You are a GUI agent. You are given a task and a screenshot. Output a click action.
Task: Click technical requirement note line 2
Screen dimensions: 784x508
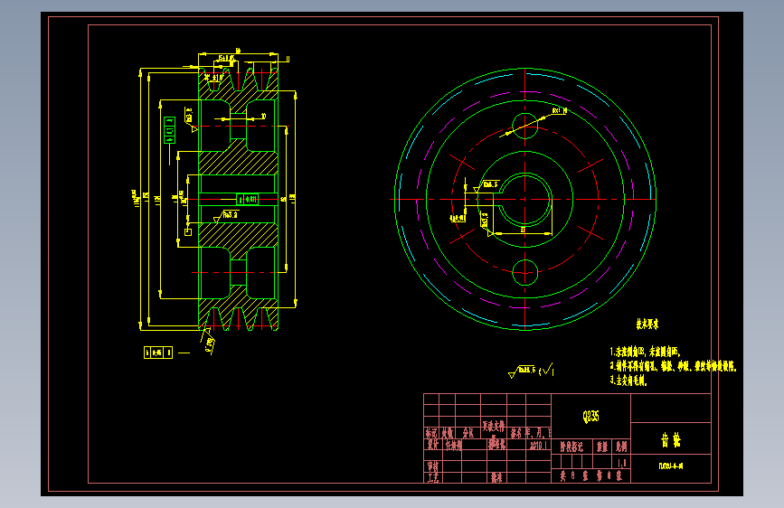[673, 366]
